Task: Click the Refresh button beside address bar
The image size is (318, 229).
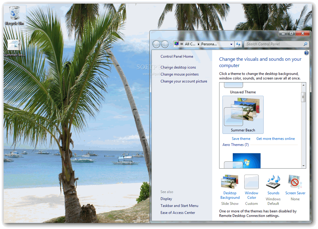Action: (x=238, y=44)
